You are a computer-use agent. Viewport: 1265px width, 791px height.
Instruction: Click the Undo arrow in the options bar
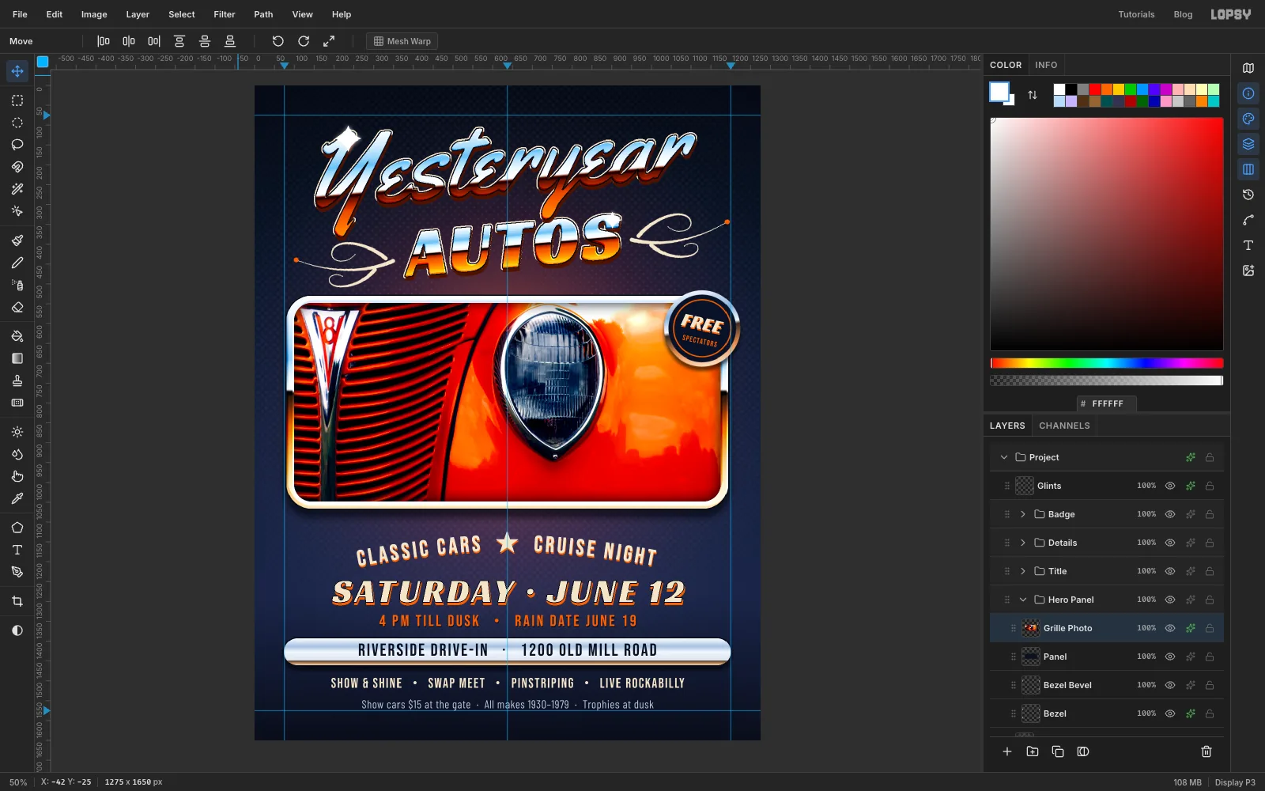(x=278, y=41)
